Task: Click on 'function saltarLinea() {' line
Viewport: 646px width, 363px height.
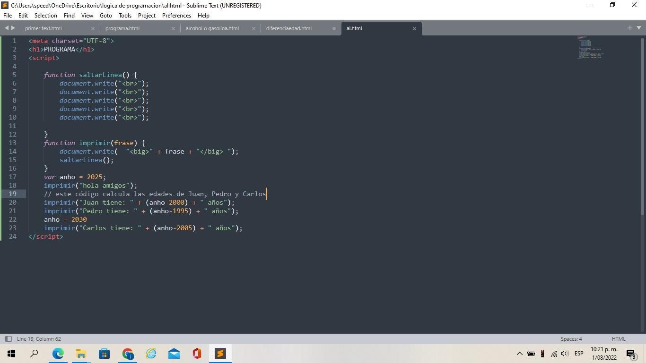Action: point(90,75)
